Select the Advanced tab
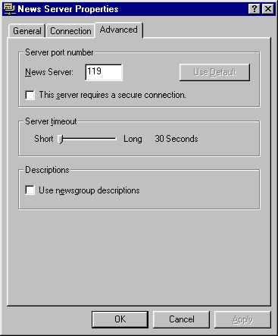The height and width of the screenshot is (336, 278). (118, 30)
